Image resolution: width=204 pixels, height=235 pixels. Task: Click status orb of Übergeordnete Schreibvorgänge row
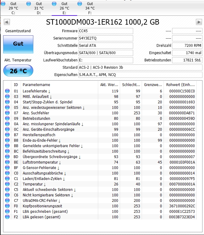7,157
